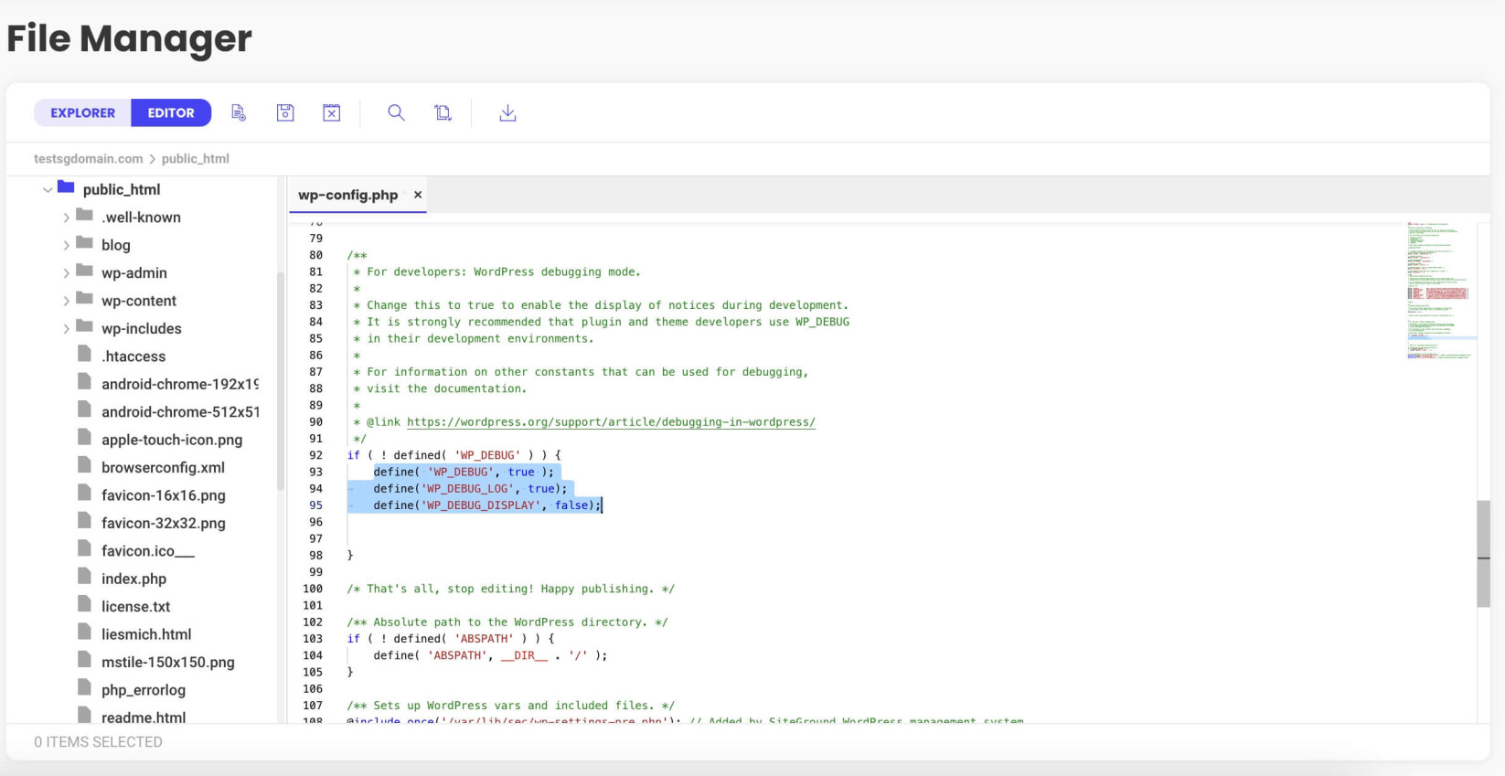Screen dimensions: 1505x776
Task: Select the .htaccess file
Action: pos(133,356)
